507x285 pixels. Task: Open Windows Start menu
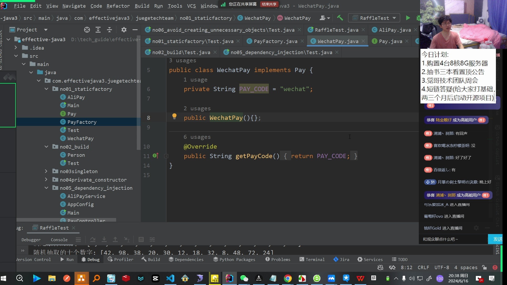(x=3, y=278)
